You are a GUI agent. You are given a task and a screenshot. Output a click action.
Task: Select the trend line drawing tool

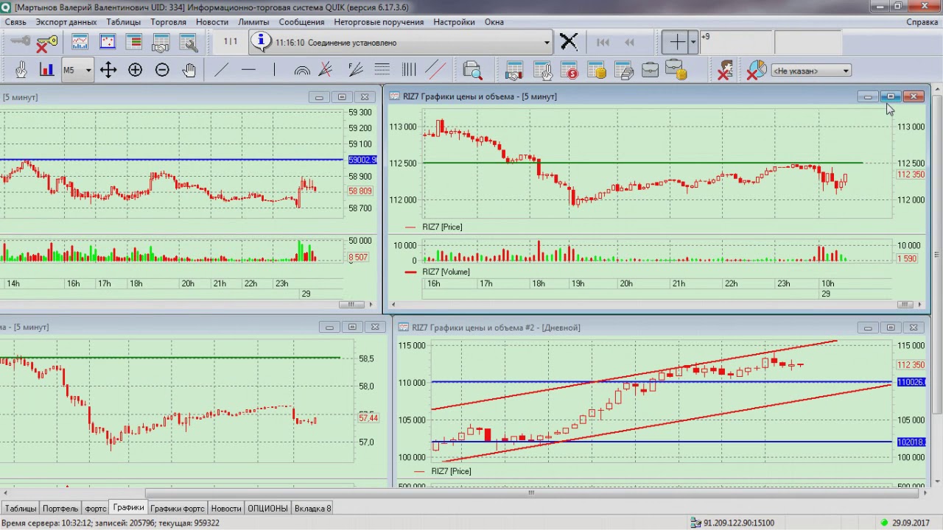tap(221, 70)
